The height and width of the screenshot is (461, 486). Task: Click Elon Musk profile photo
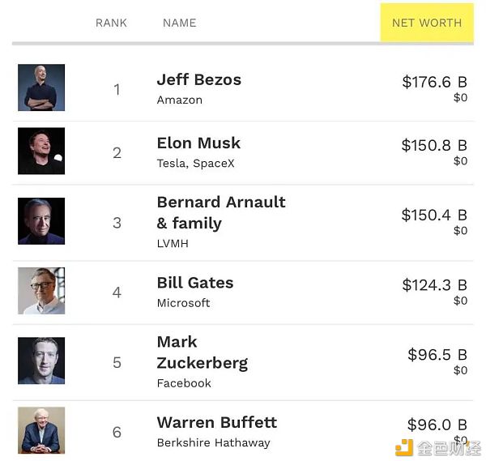41,151
